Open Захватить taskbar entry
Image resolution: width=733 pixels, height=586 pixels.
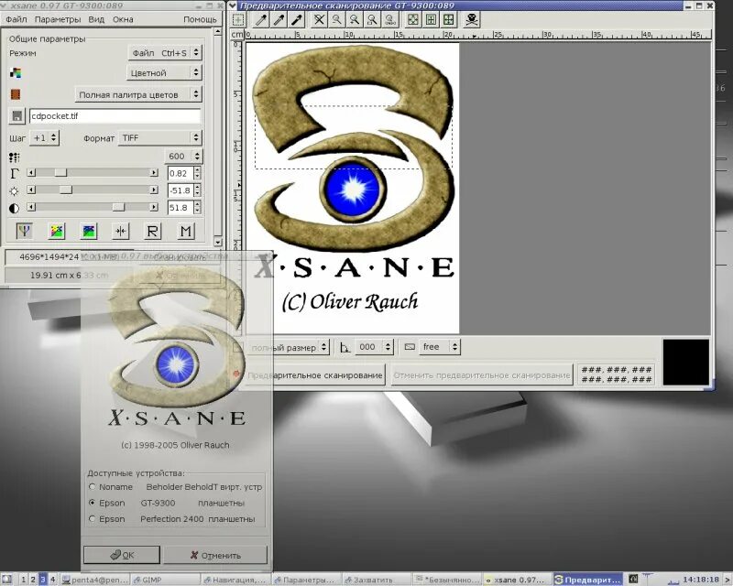[x=377, y=580]
